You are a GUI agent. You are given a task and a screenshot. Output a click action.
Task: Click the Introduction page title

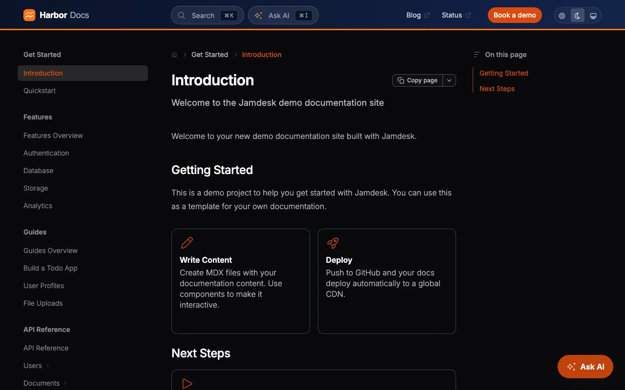pos(212,80)
